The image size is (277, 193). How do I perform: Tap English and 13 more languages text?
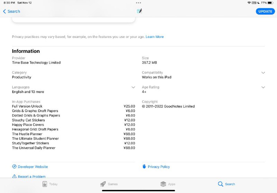(x=28, y=92)
